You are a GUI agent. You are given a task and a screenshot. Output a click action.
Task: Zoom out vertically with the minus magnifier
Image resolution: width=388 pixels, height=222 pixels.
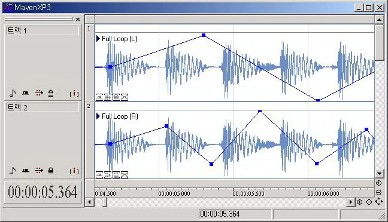[378, 192]
